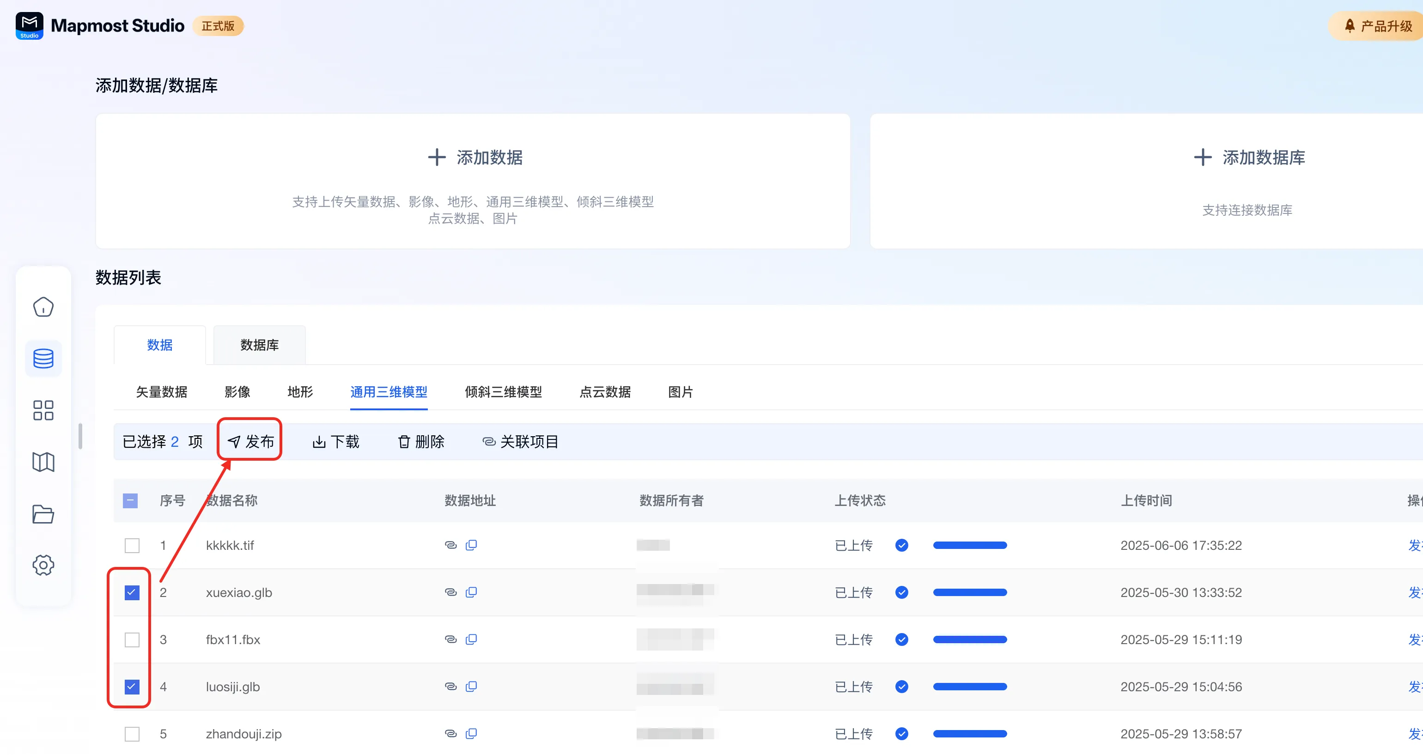This screenshot has height=755, width=1423.
Task: Open the folder icon in sidebar
Action: click(43, 514)
